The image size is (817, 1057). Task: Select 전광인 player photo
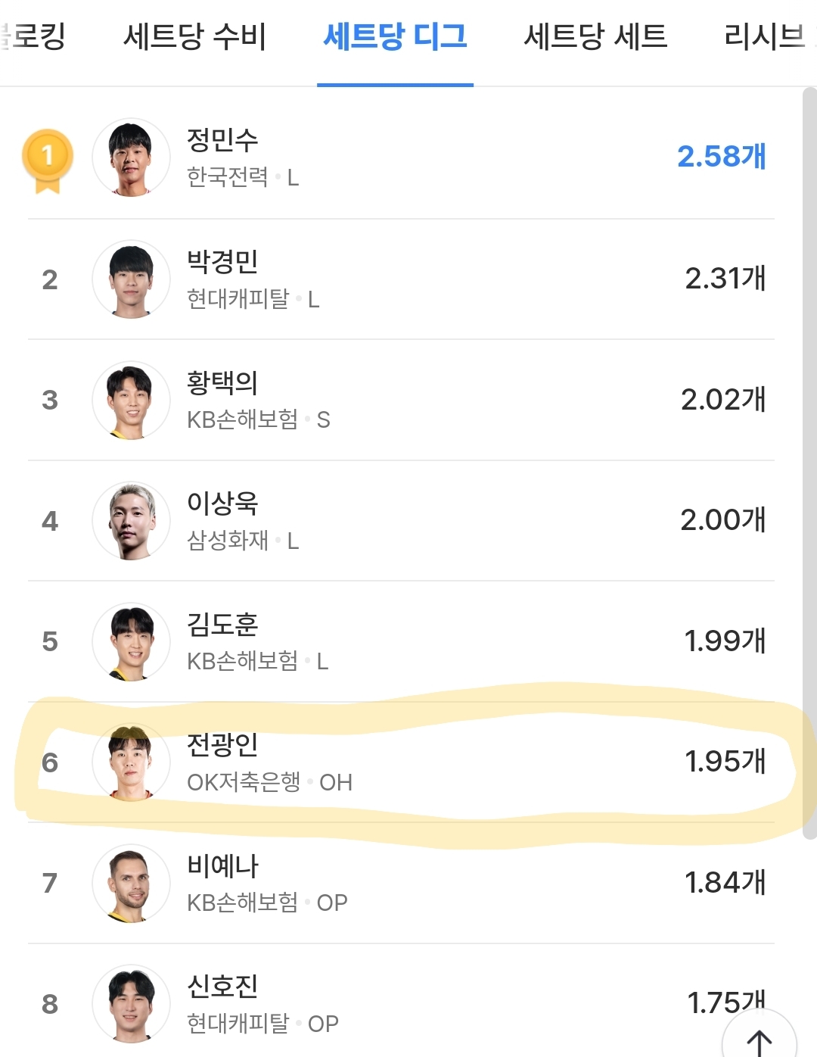tap(131, 762)
